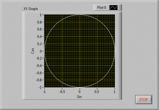Click the y-axis 0.4 tick label
Image resolution: width=159 pixels, height=110 pixels.
(x=39, y=37)
